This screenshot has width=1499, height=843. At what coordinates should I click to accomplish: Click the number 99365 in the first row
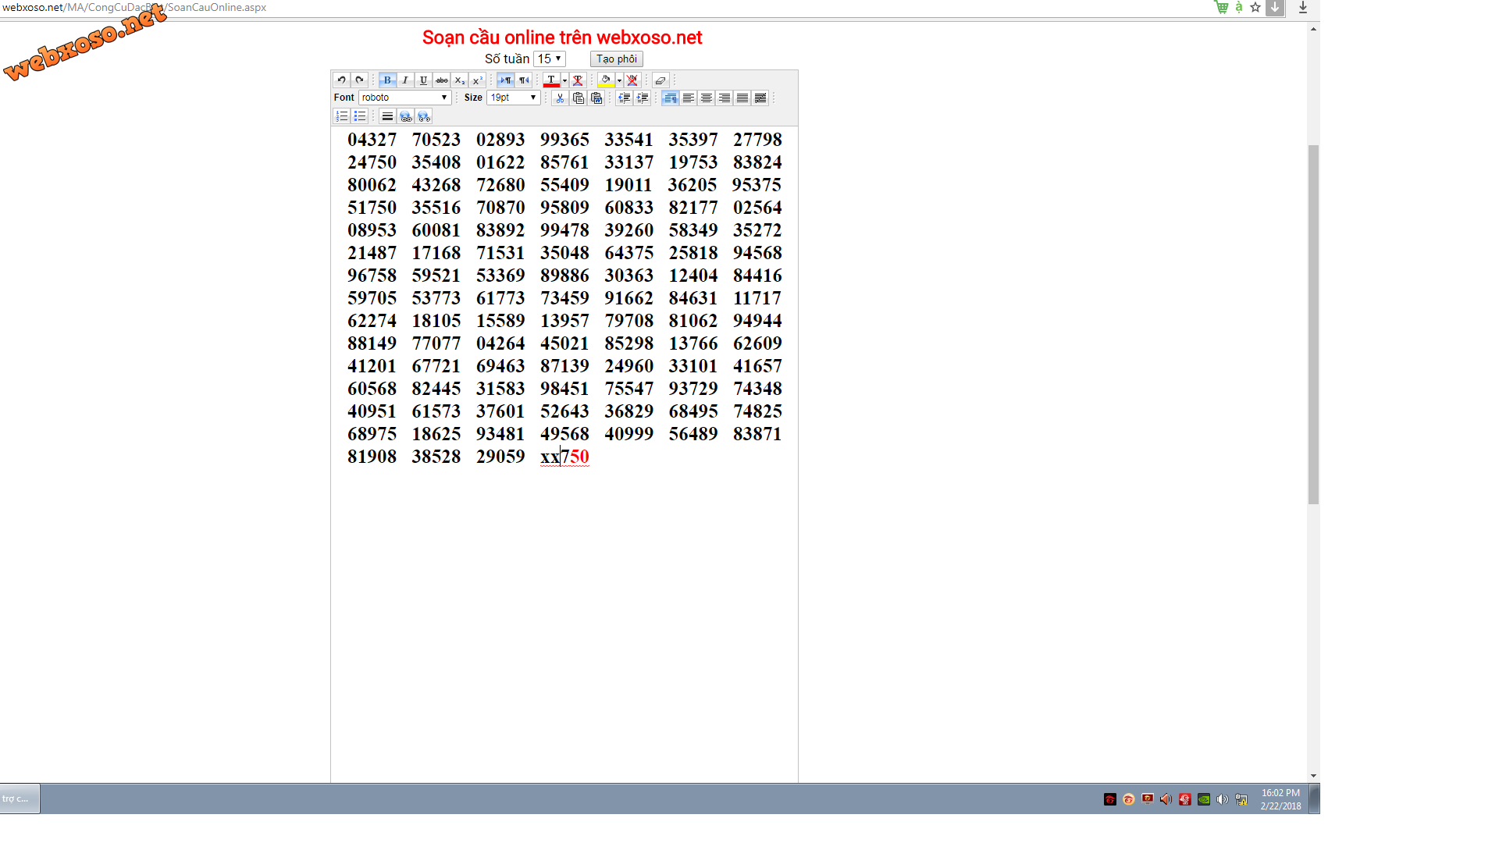564,140
